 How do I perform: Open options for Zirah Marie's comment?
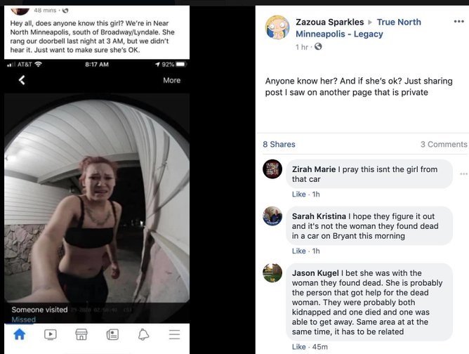pyautogui.click(x=463, y=173)
